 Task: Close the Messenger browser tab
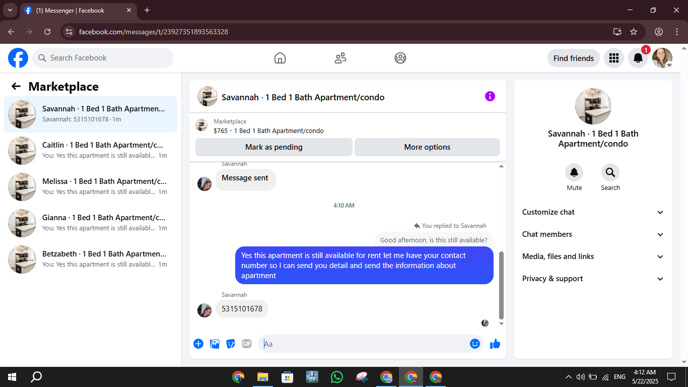pyautogui.click(x=129, y=10)
